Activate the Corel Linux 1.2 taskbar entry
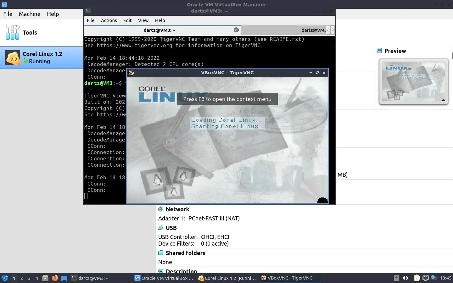 [227, 278]
